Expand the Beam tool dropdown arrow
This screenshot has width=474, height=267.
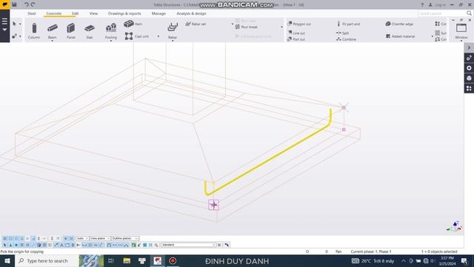[53, 41]
